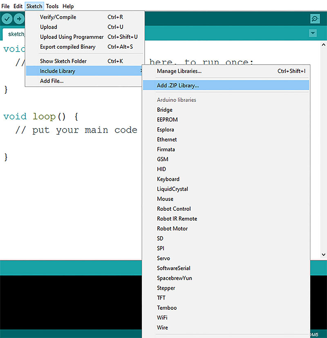Click on the 'void loop() {' code line

point(41,117)
